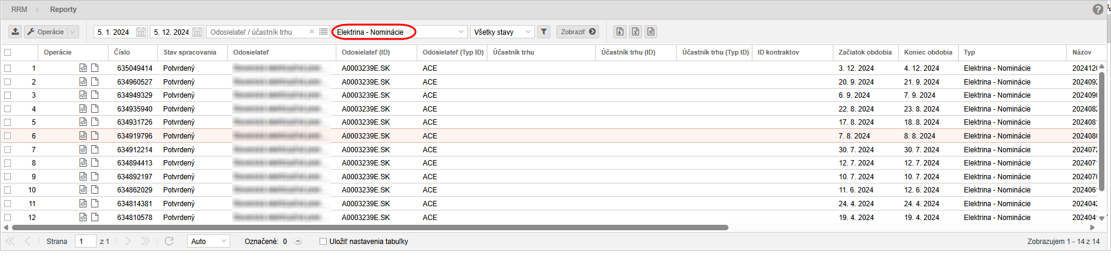Enable Uložiť nastavenia tabuľky checkbox

(x=323, y=242)
